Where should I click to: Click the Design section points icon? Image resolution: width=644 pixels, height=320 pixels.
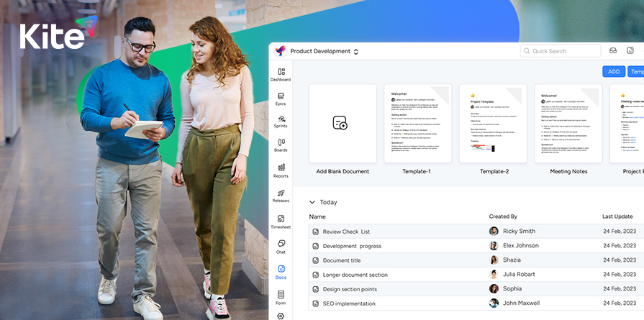pyautogui.click(x=315, y=289)
